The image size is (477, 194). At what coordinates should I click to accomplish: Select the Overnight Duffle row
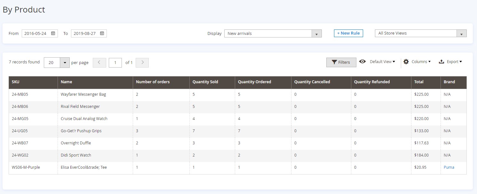point(74,143)
